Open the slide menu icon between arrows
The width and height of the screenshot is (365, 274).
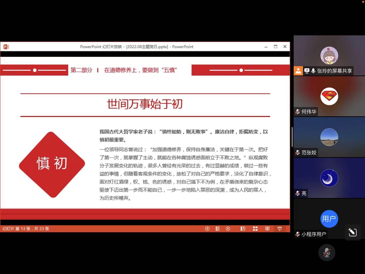click(217, 229)
